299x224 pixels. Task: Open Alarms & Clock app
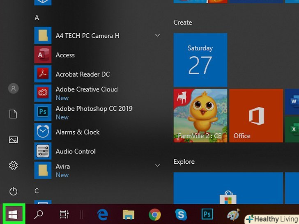point(77,132)
